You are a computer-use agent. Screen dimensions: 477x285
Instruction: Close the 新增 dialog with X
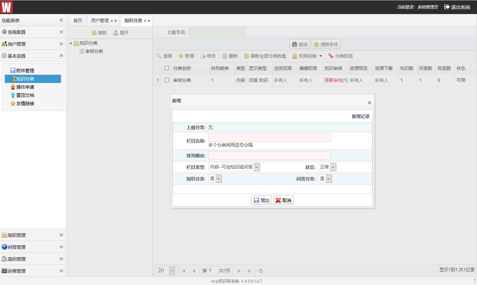(x=370, y=103)
